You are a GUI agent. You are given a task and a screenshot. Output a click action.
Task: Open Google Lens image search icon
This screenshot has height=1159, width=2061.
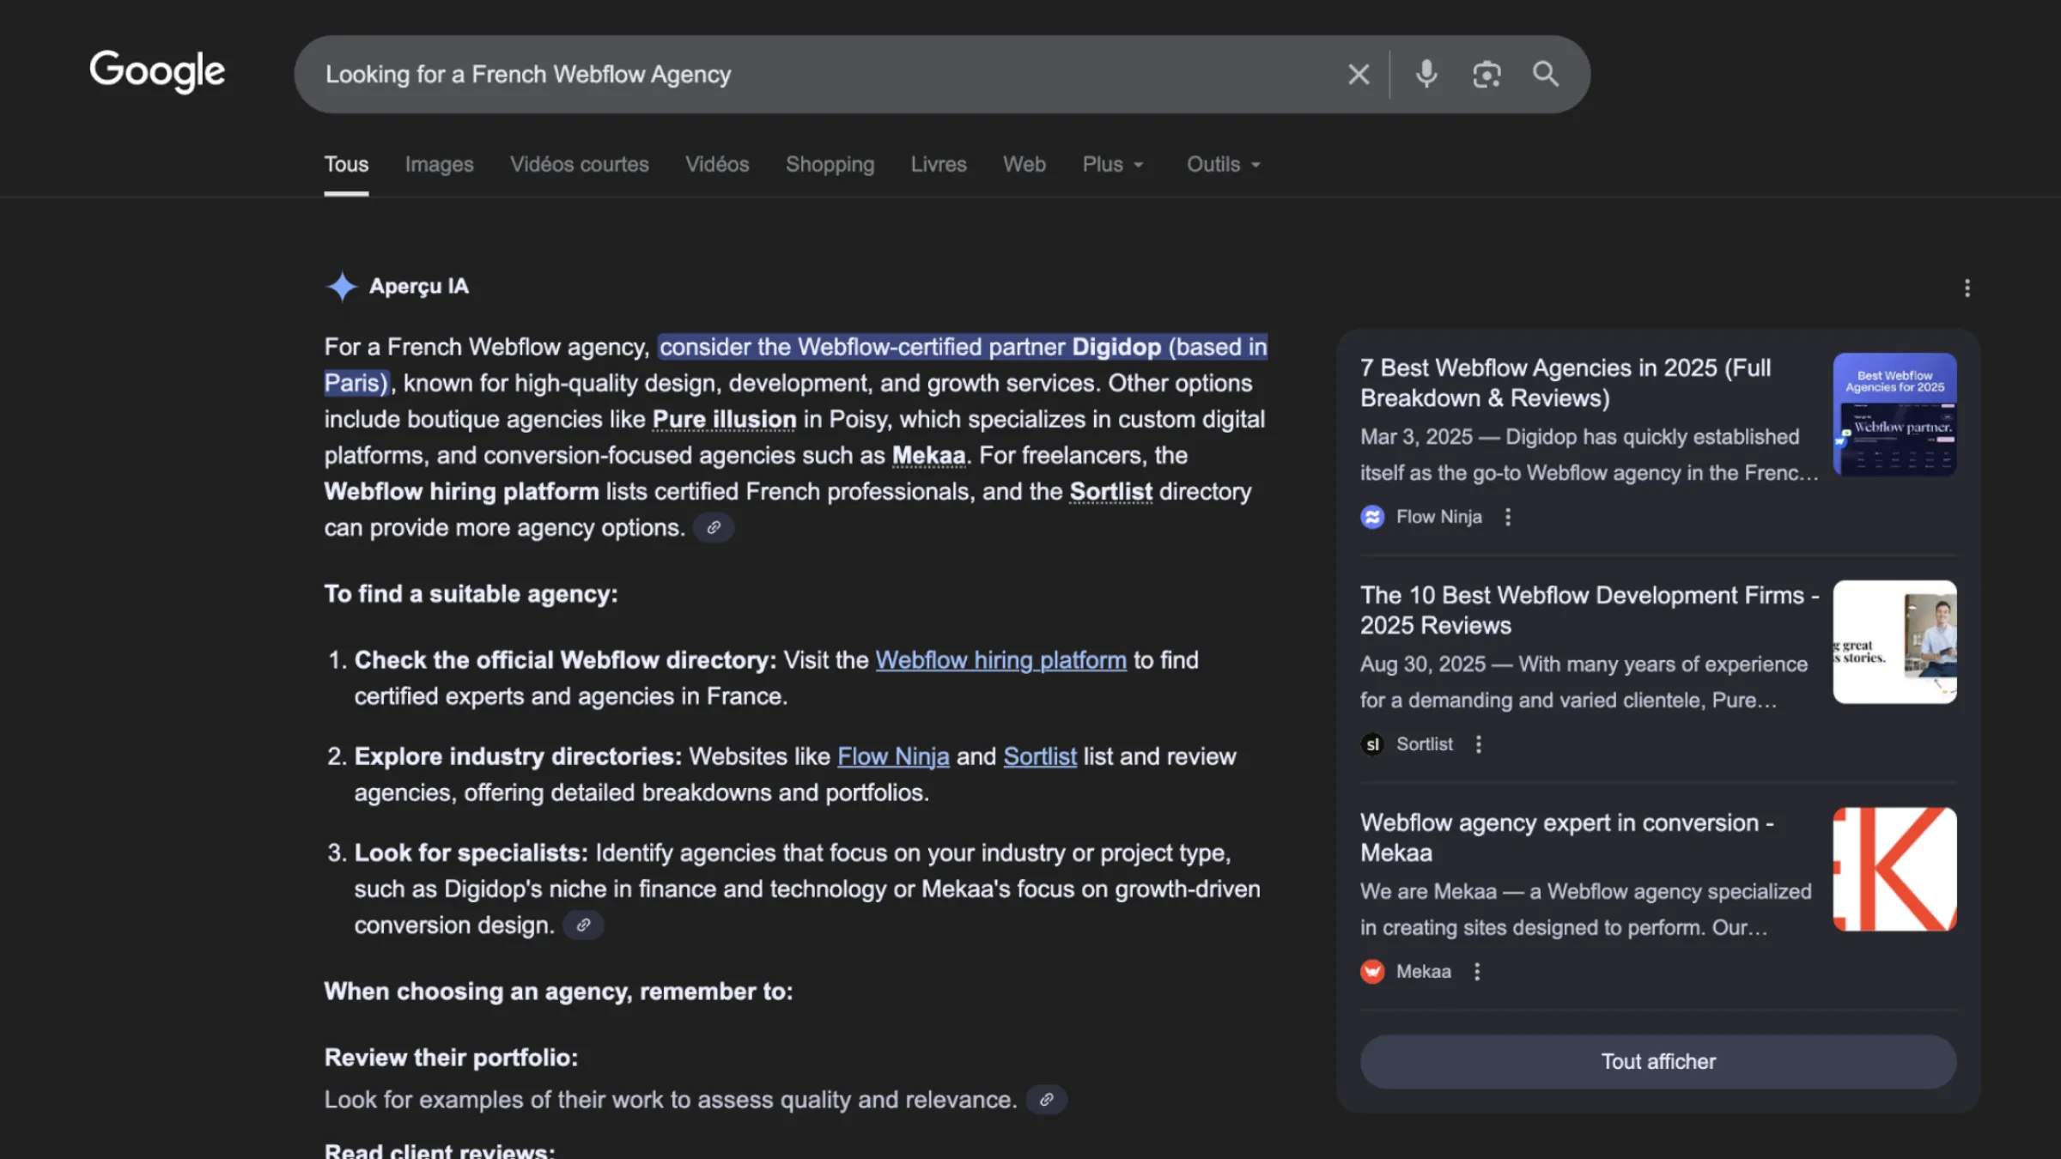click(1486, 75)
